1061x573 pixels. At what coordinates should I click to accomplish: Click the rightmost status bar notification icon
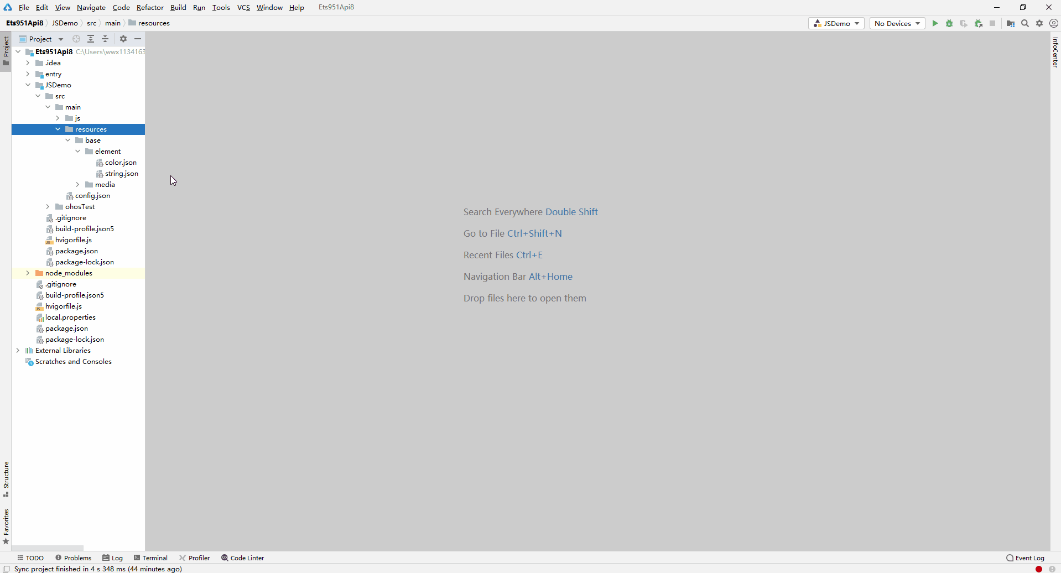[1052, 569]
